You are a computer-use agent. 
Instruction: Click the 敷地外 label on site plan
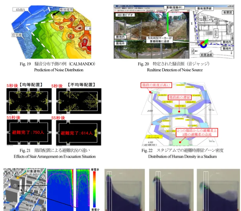coord(227,49)
